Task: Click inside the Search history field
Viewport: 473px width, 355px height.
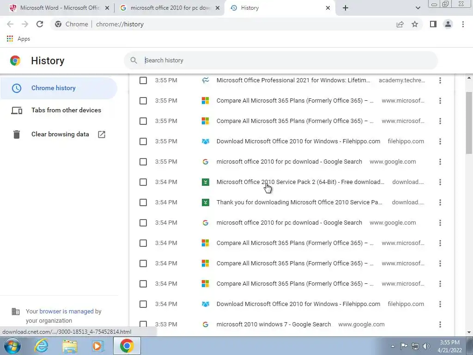Action: (281, 61)
